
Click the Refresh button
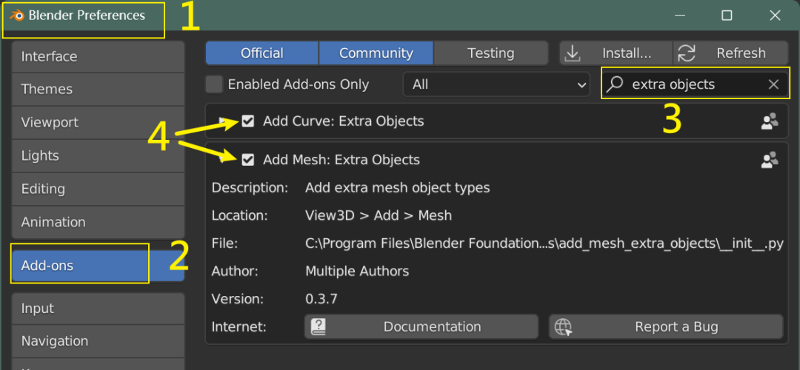tap(730, 53)
